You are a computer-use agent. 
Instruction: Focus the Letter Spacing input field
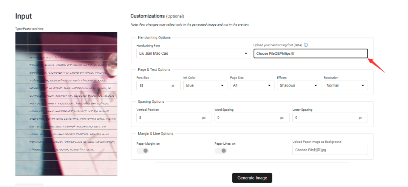(325, 117)
